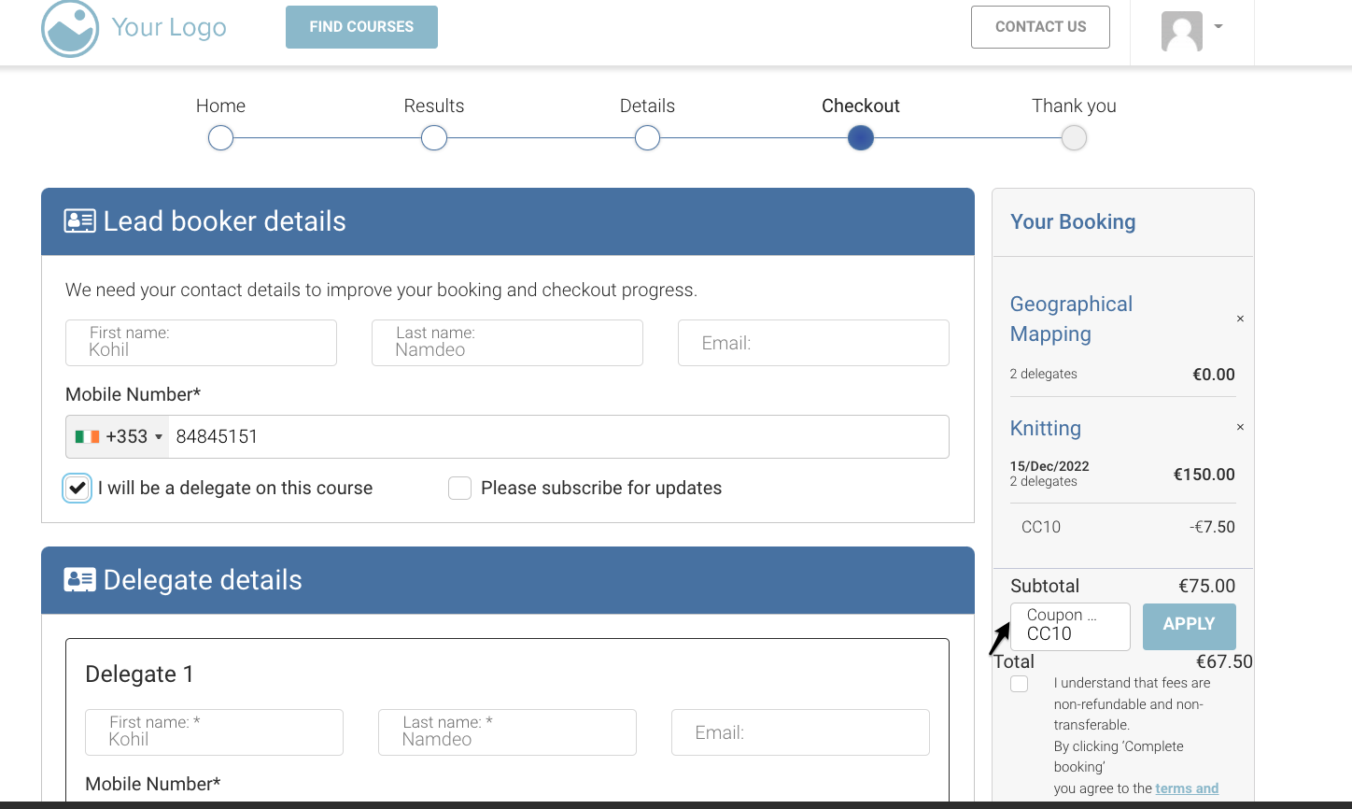The image size is (1352, 809).
Task: Remove Knitting course from the booking
Action: click(1240, 428)
